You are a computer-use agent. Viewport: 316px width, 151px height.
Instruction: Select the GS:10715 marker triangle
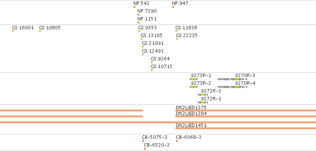click(152, 70)
